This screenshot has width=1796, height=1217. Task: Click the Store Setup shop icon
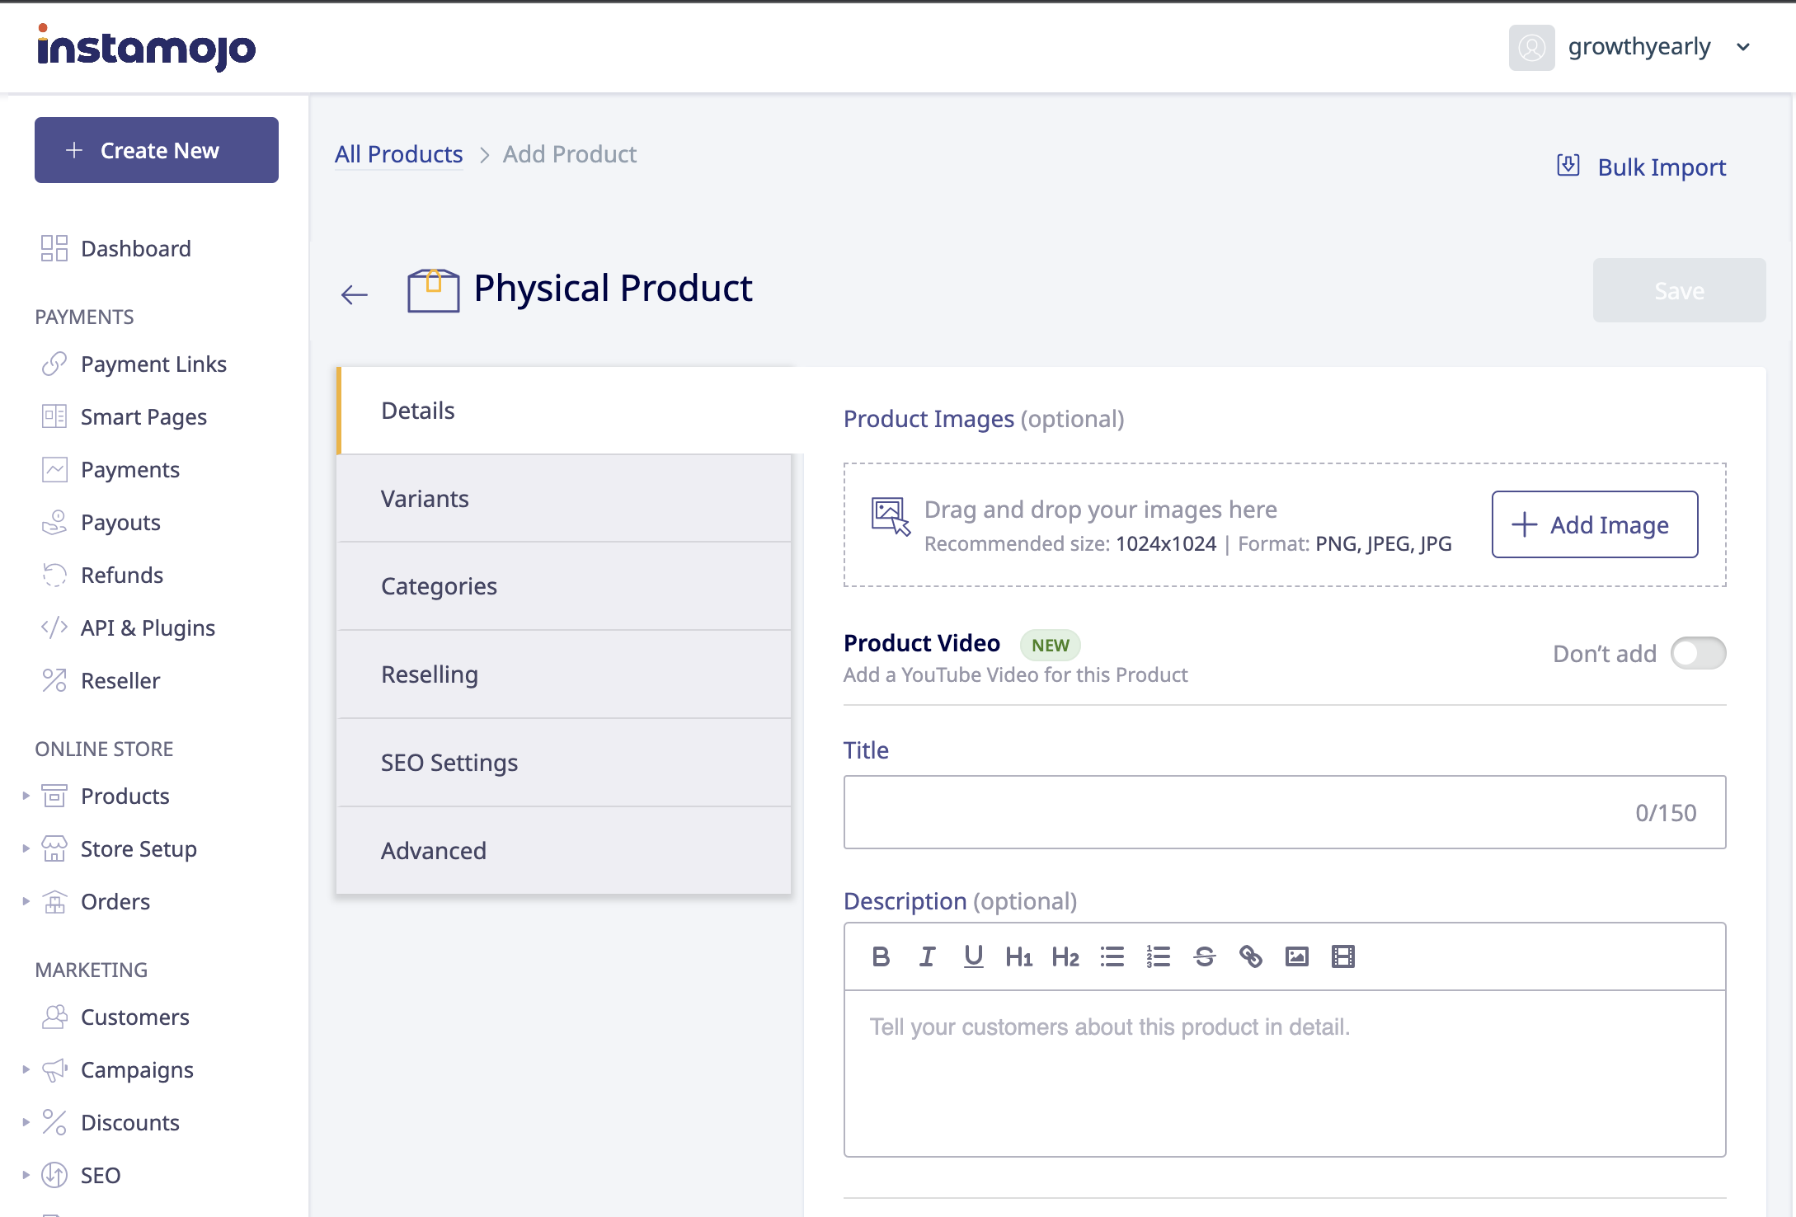click(54, 848)
